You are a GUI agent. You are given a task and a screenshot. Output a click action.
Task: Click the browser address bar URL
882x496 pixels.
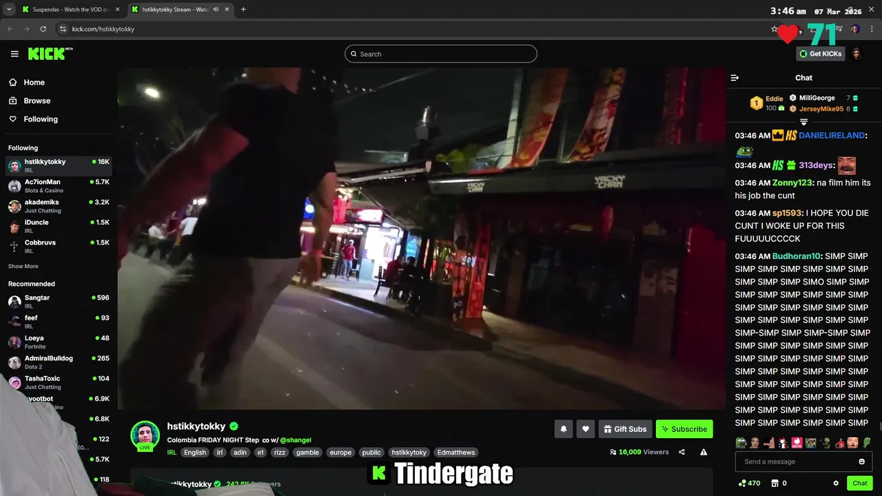pos(103,29)
